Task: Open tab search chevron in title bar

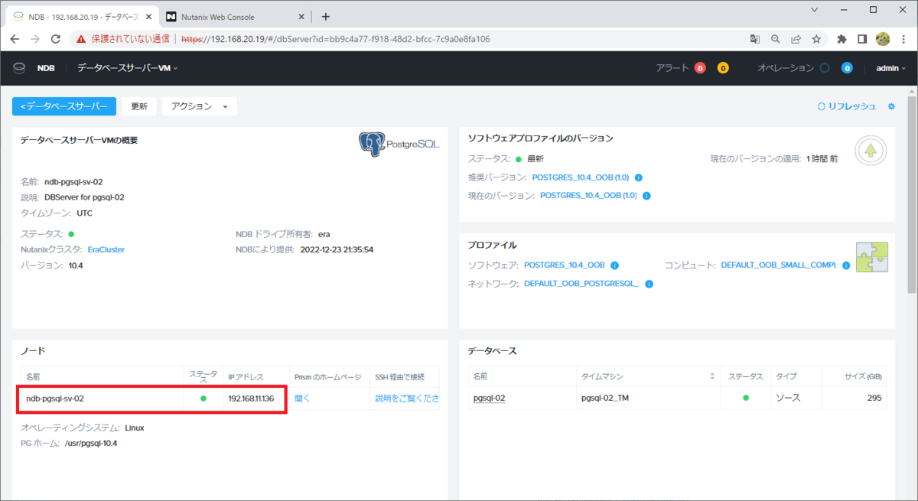Action: tap(812, 10)
